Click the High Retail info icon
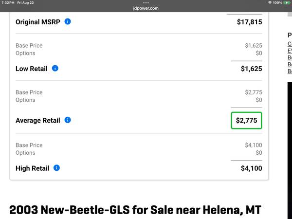292x219 pixels. point(56,168)
